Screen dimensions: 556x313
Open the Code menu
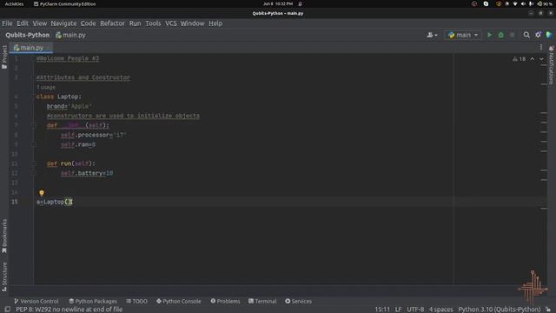88,23
